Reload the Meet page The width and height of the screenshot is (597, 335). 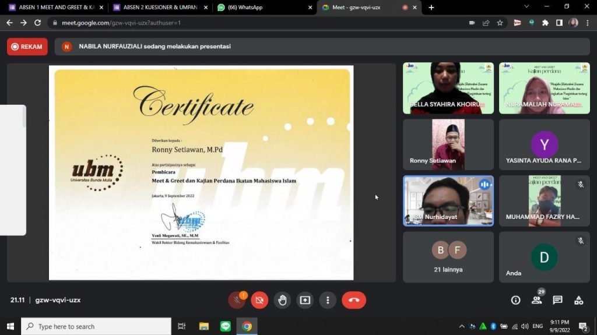pos(37,23)
